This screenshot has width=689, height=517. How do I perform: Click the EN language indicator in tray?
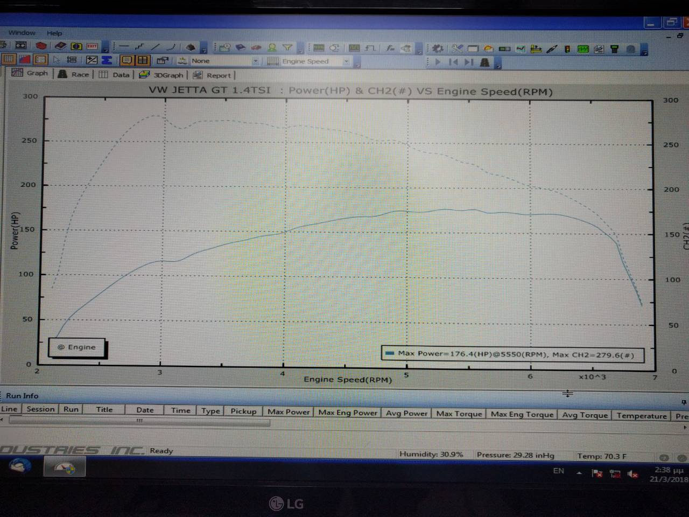coord(559,471)
